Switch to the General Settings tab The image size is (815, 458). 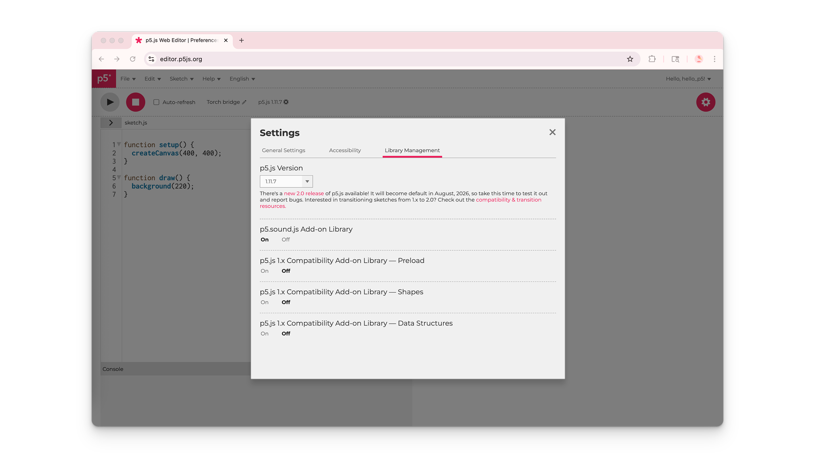(283, 150)
